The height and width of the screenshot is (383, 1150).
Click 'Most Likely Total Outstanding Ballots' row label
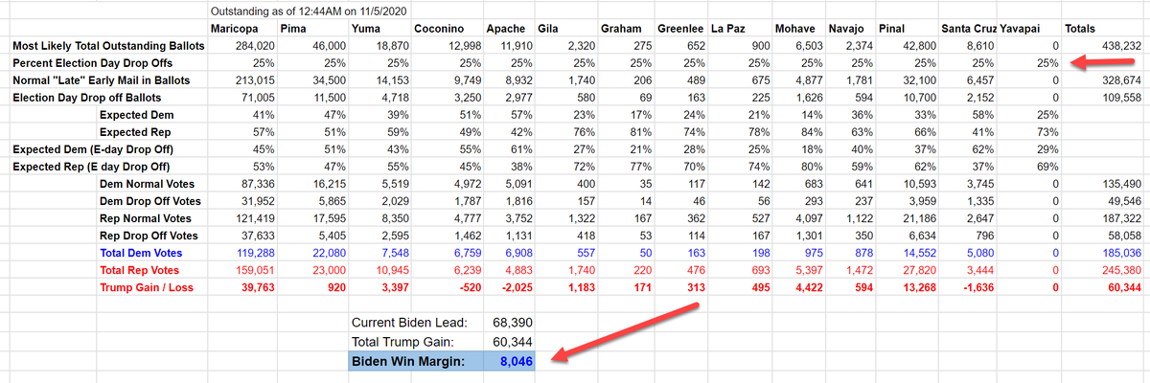click(x=107, y=46)
